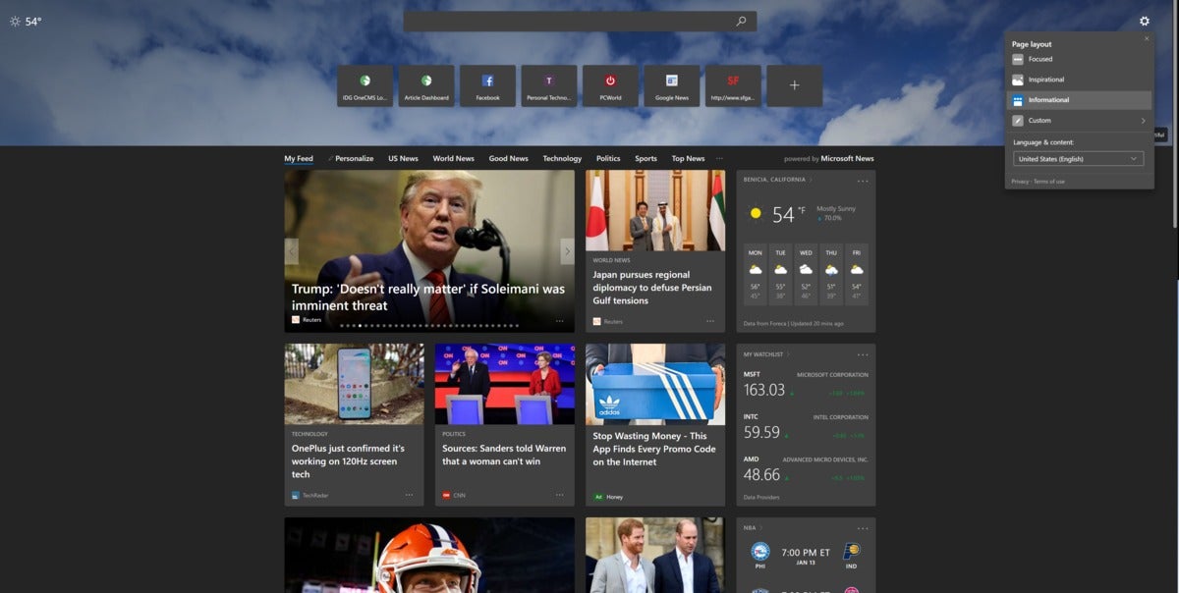Select Monday forecast in weather card
Viewport: 1179px width, 593px height.
(756, 273)
